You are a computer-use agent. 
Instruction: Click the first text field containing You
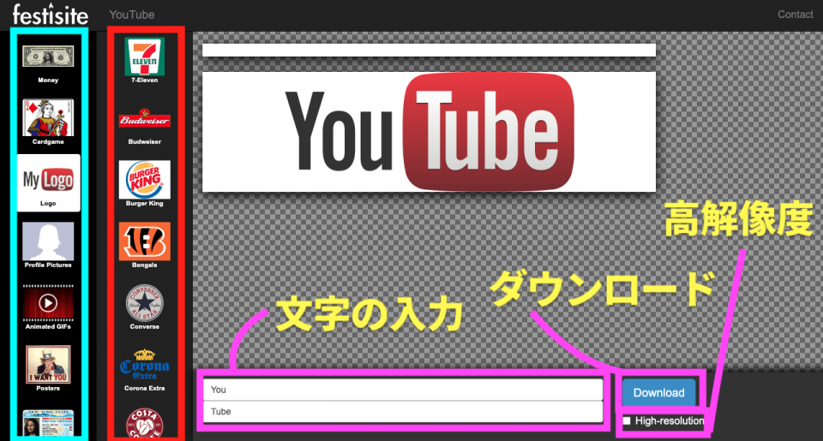[x=403, y=390]
